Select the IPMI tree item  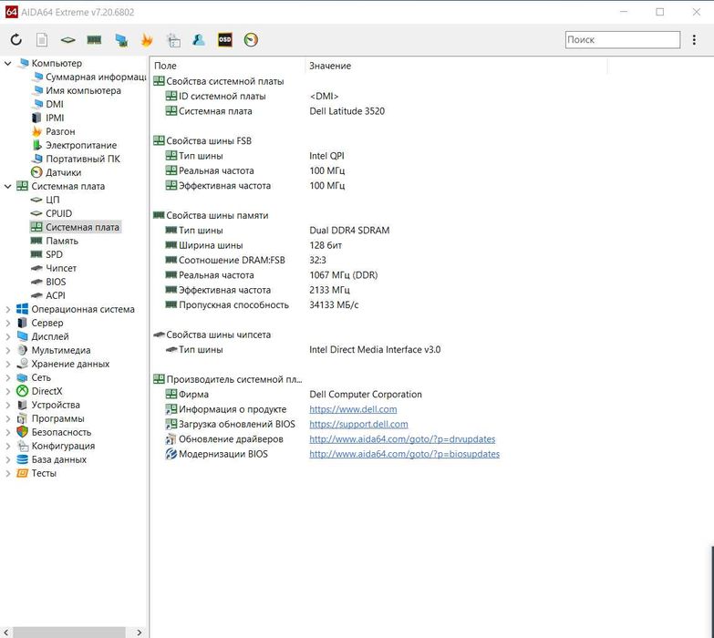pos(48,118)
